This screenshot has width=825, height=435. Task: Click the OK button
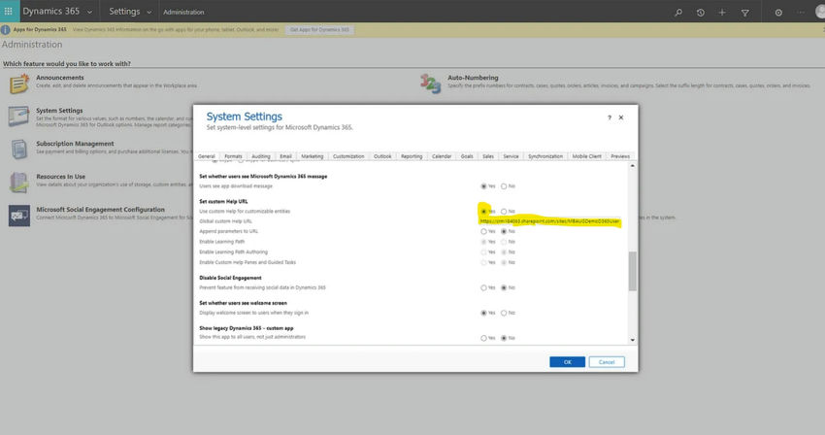coord(567,362)
